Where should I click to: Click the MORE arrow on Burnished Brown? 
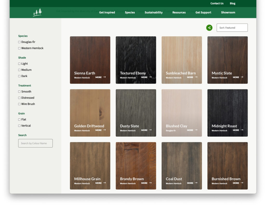238,183
